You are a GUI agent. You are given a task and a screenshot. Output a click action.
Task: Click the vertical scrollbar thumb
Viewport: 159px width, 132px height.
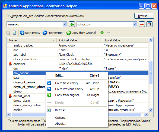[x=151, y=72]
